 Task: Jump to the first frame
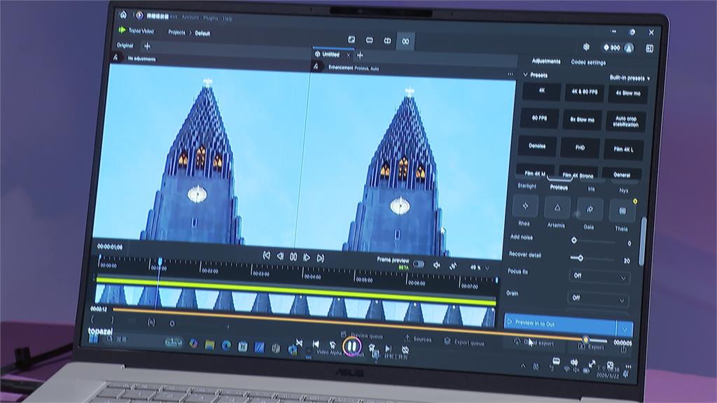click(266, 256)
